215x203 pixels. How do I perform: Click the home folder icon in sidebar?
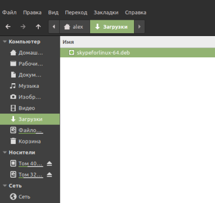(x=13, y=53)
